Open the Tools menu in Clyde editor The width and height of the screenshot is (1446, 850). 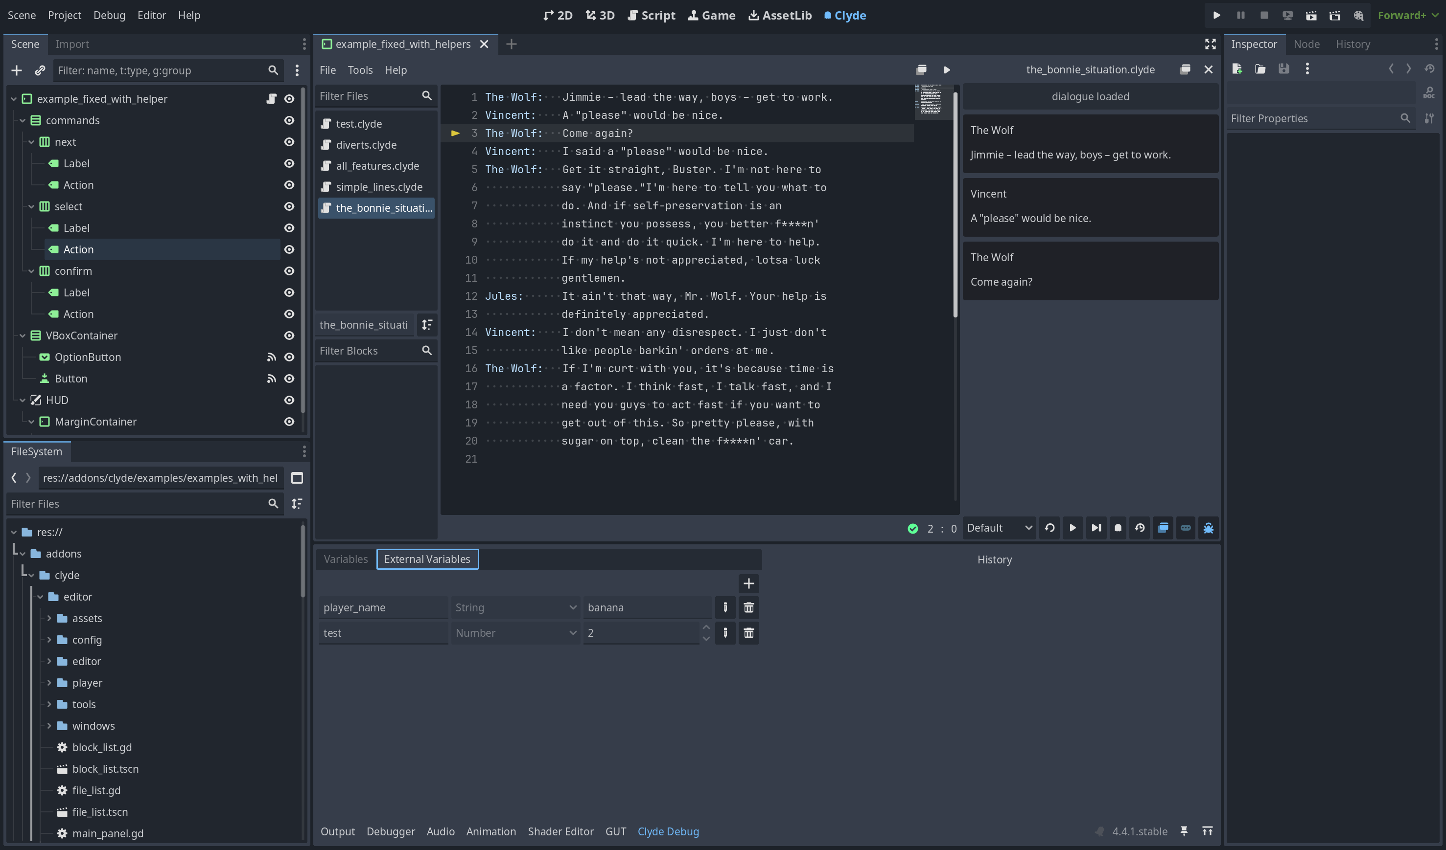pyautogui.click(x=360, y=70)
